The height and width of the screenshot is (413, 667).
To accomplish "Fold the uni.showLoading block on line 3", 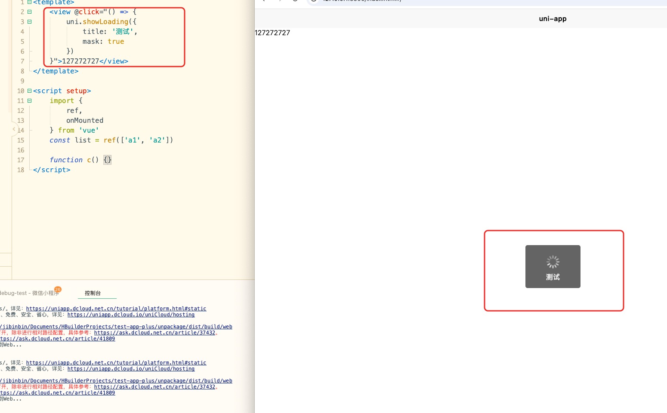I will click(x=29, y=21).
